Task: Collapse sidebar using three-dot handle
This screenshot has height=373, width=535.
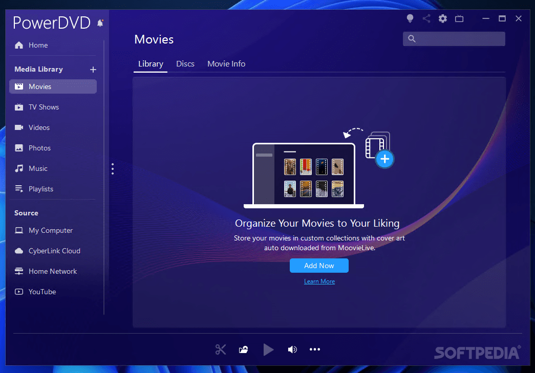Action: point(113,169)
